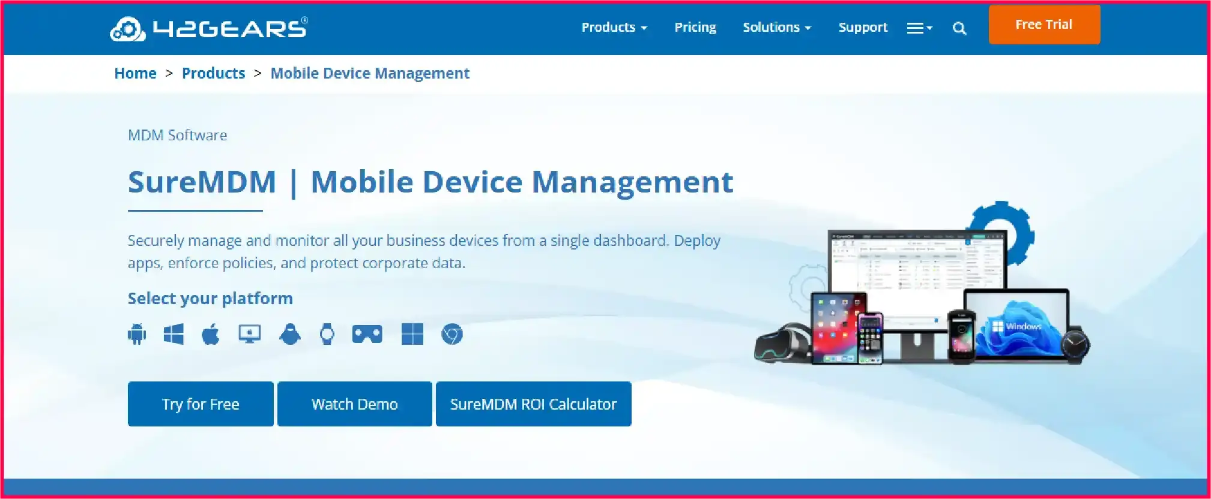Expand the Products dropdown menu
1211x499 pixels.
(x=614, y=28)
